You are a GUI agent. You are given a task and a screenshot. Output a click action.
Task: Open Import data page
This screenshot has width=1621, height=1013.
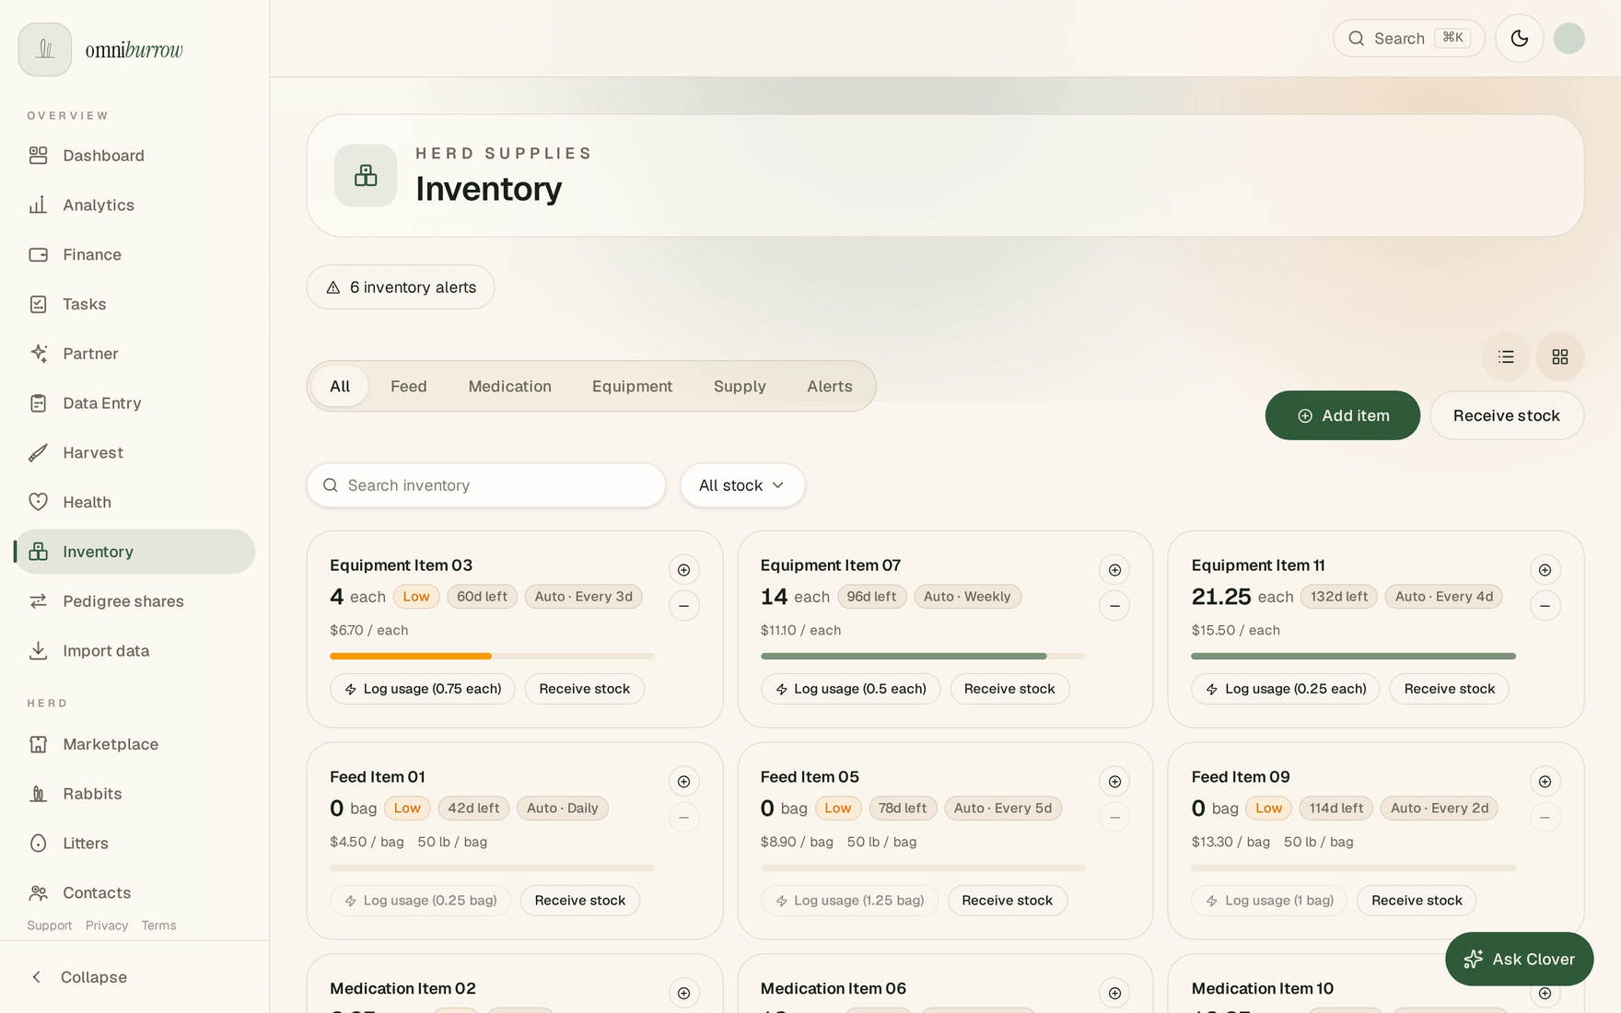tap(134, 651)
